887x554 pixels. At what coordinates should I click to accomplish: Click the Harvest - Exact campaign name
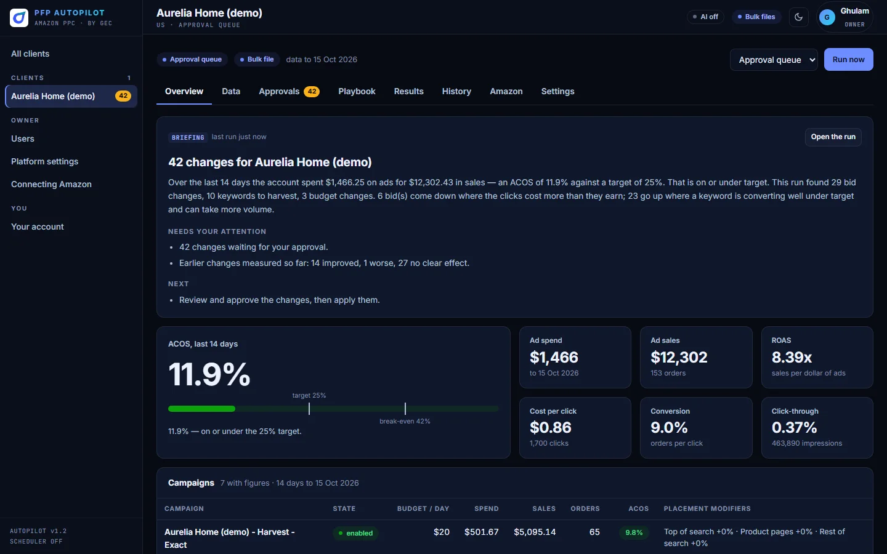click(x=230, y=538)
